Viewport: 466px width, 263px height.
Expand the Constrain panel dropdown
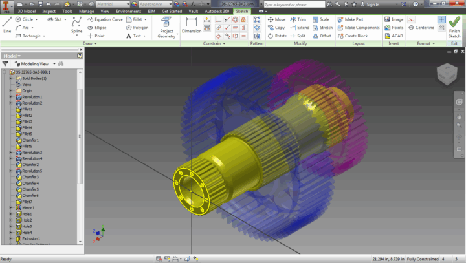(x=224, y=43)
